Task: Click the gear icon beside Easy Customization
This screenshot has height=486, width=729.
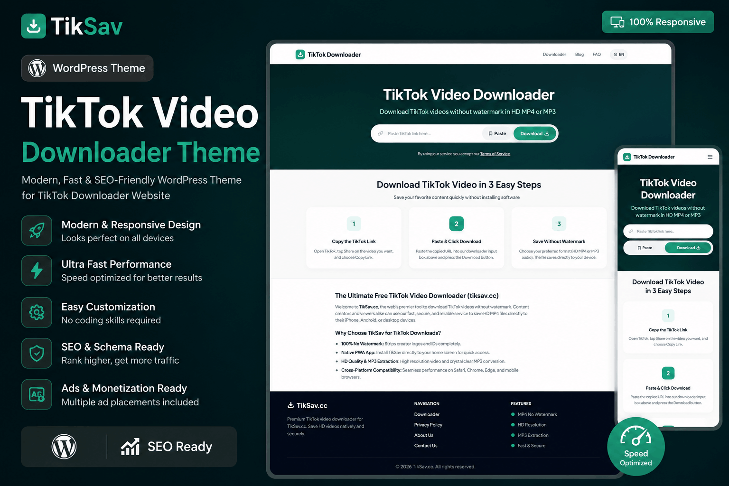Action: [x=37, y=312]
